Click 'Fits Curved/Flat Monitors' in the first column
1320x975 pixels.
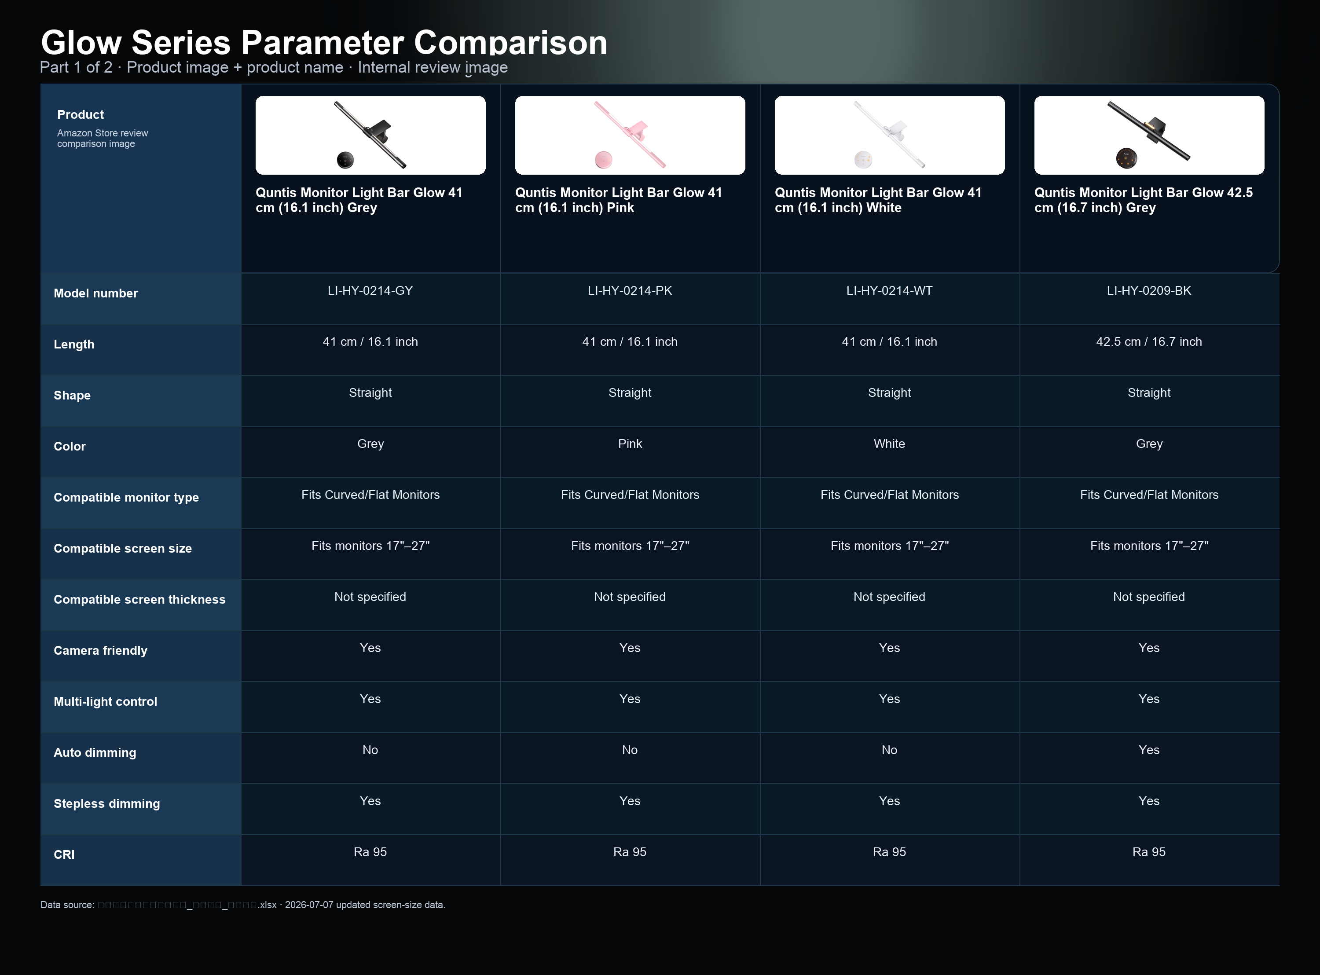tap(370, 495)
